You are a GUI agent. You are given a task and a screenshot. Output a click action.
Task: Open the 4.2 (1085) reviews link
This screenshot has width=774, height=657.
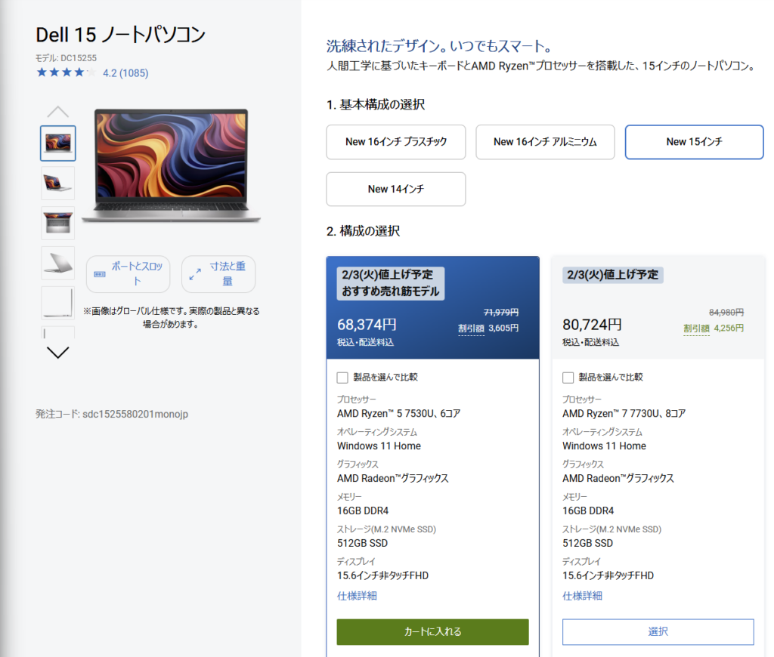125,73
